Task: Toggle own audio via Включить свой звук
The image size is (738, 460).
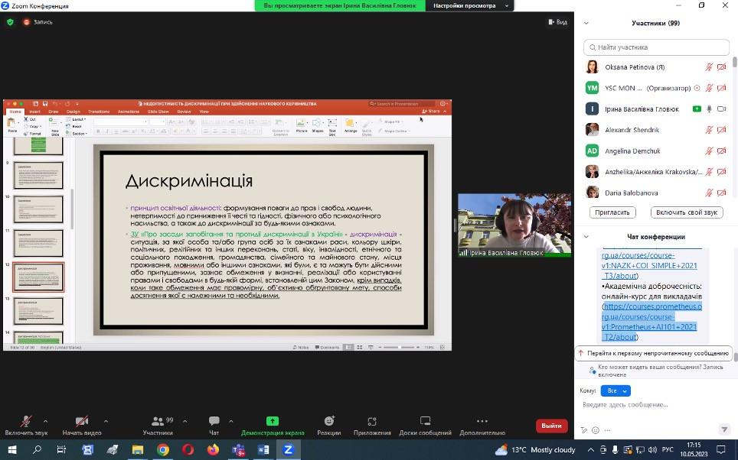Action: pyautogui.click(x=687, y=212)
